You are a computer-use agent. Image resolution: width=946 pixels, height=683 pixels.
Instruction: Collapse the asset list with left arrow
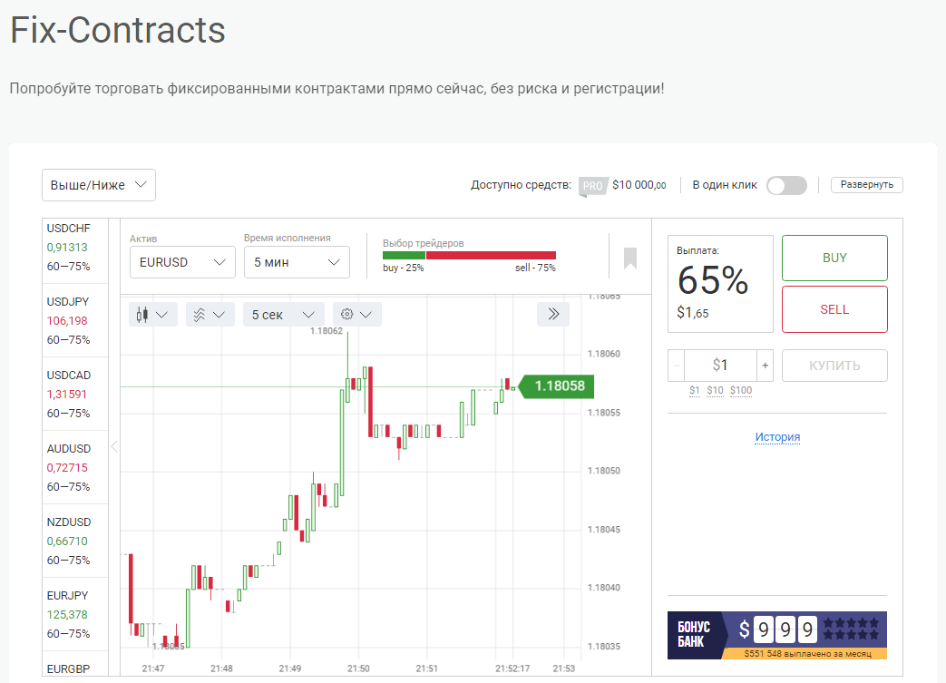tap(114, 446)
